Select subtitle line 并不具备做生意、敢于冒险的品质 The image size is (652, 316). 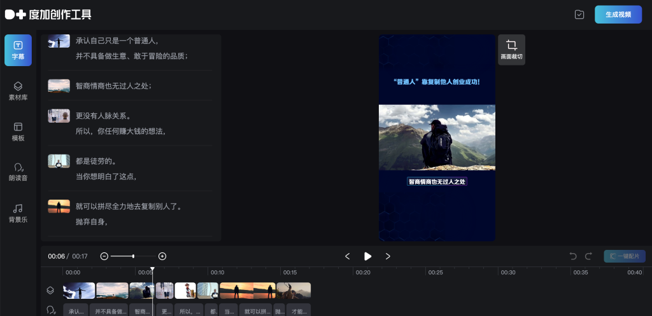coord(132,56)
